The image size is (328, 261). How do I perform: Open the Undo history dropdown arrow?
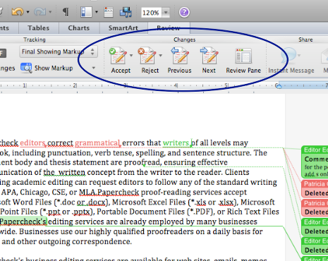pos(28,12)
